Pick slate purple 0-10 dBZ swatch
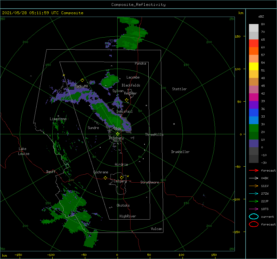This screenshot has width=277, height=259. pyautogui.click(x=254, y=144)
